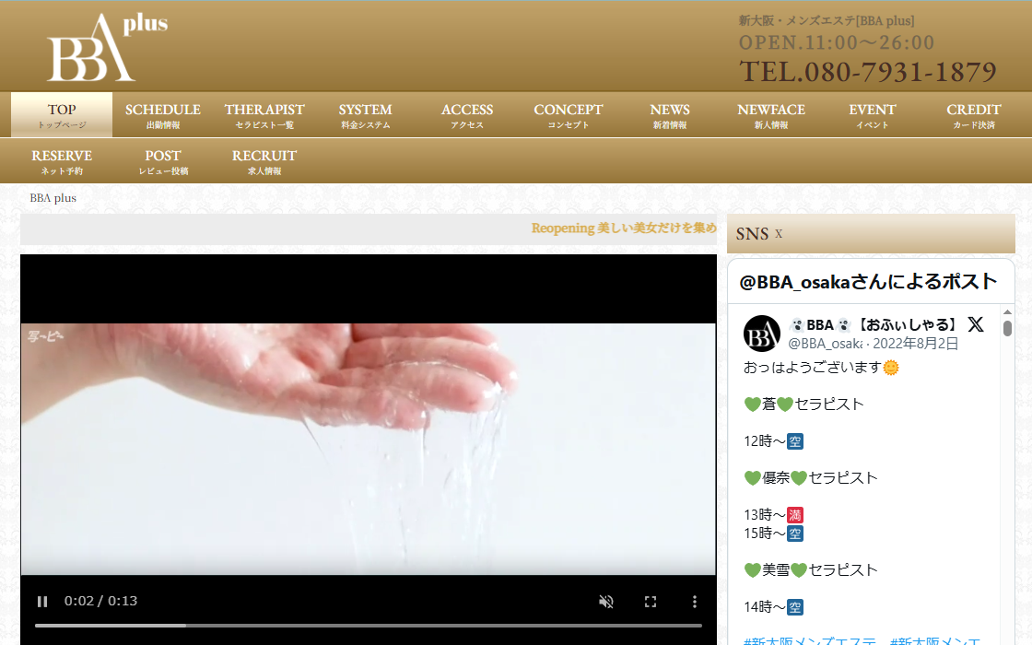Click the 14時～ availability line
This screenshot has width=1032, height=645.
(x=773, y=607)
